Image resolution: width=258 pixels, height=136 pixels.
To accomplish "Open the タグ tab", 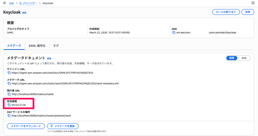I will click(x=56, y=46).
